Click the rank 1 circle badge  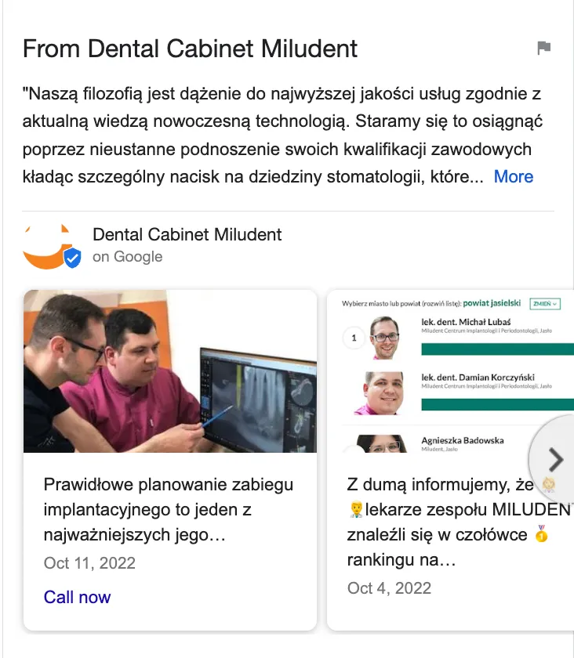tap(354, 338)
